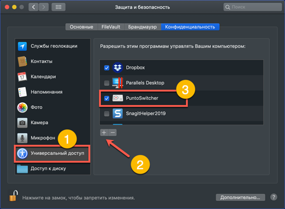The width and height of the screenshot is (285, 209).
Task: Open the Напоминания privacy category
Action: coord(53,92)
